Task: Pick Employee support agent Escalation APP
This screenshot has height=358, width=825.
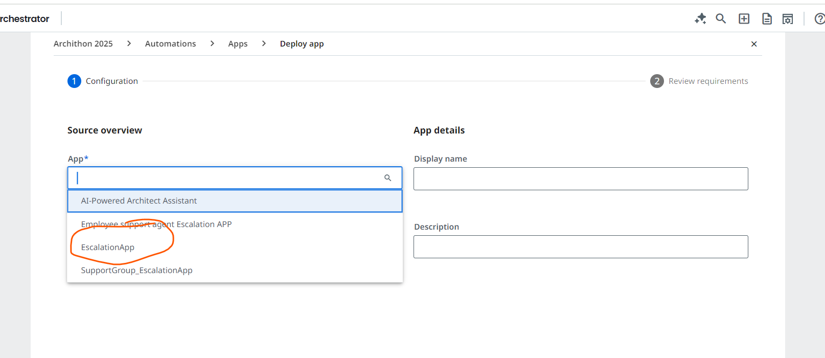Action: tap(156, 225)
